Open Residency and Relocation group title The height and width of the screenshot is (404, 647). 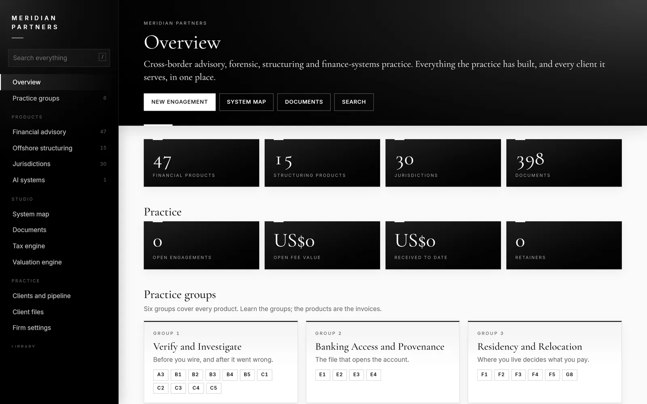click(530, 347)
